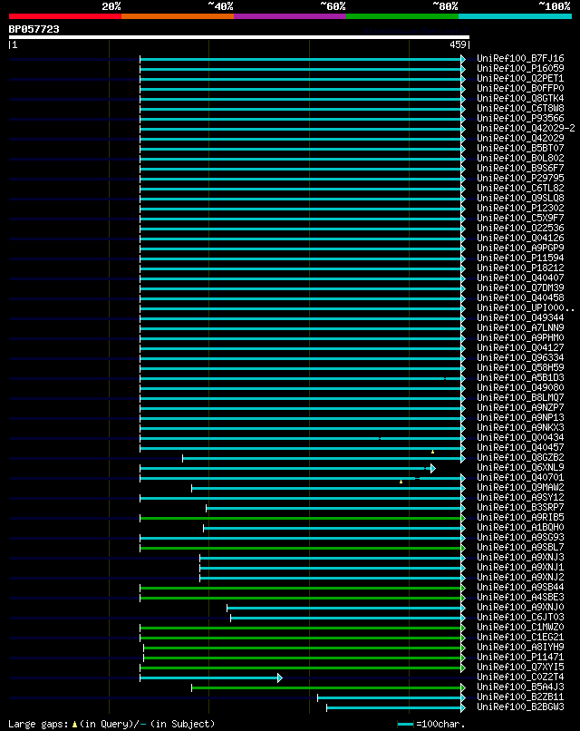Click the UniRef100_A8IYH9 label
580x731 pixels.
(x=520, y=647)
